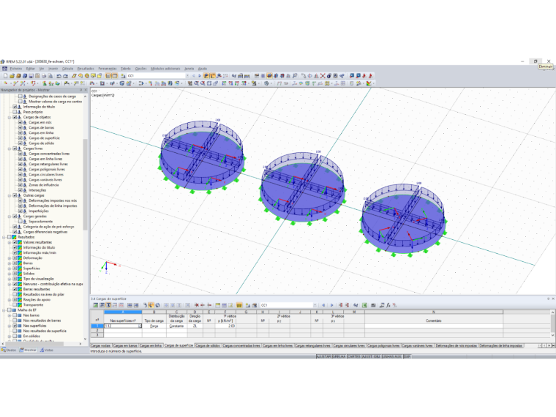Image resolution: width=556 pixels, height=417 pixels.
Task: Click the Save diskette toolbar icon
Action: click(31, 76)
